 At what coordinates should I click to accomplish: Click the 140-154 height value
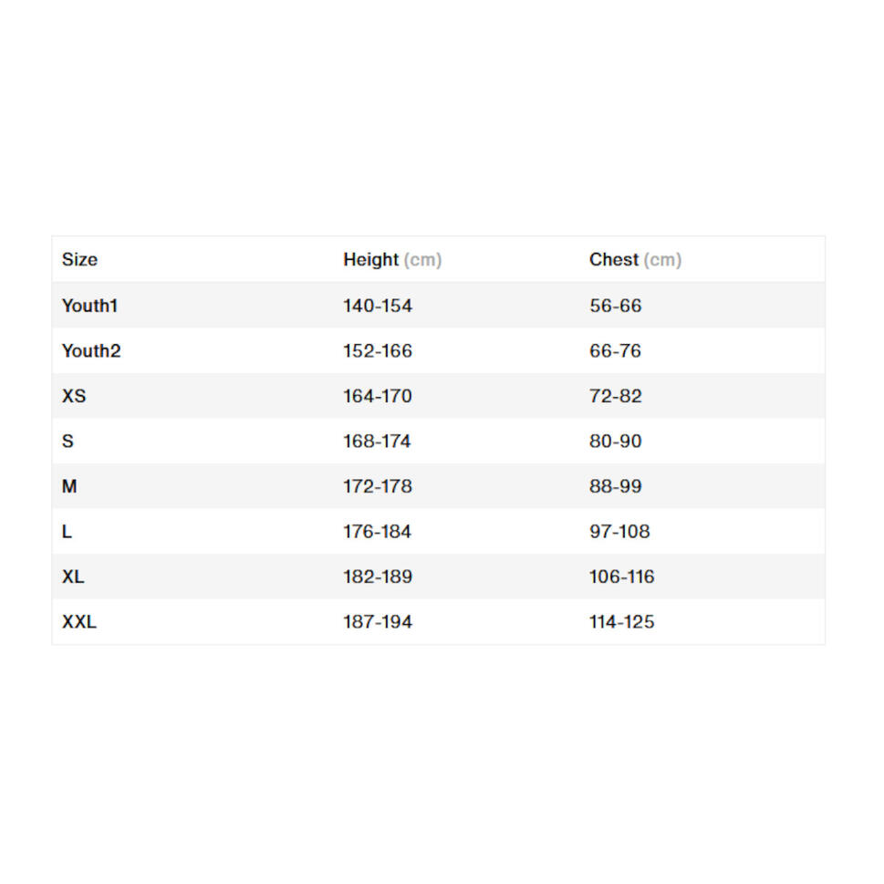[378, 306]
